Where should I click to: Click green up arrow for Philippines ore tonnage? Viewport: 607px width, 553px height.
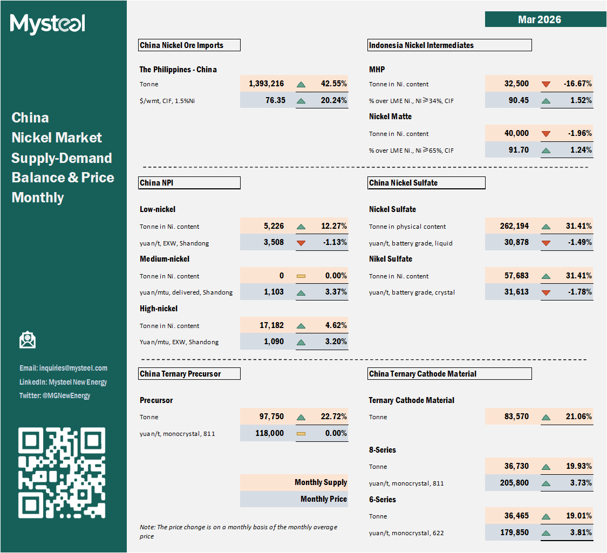[x=301, y=84]
